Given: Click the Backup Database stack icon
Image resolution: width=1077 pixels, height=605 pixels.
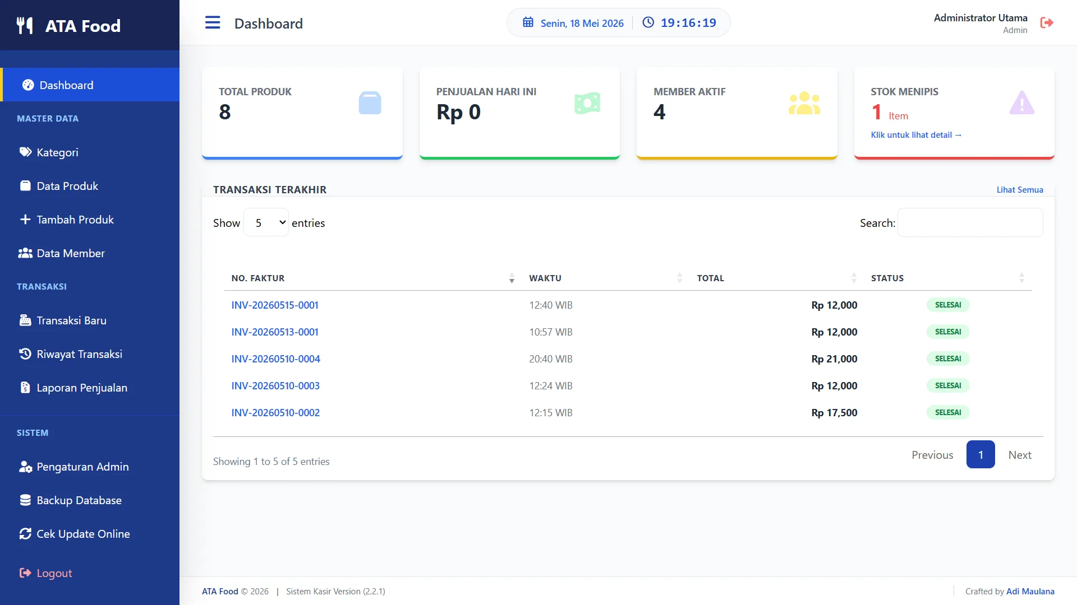Looking at the screenshot, I should pos(25,500).
